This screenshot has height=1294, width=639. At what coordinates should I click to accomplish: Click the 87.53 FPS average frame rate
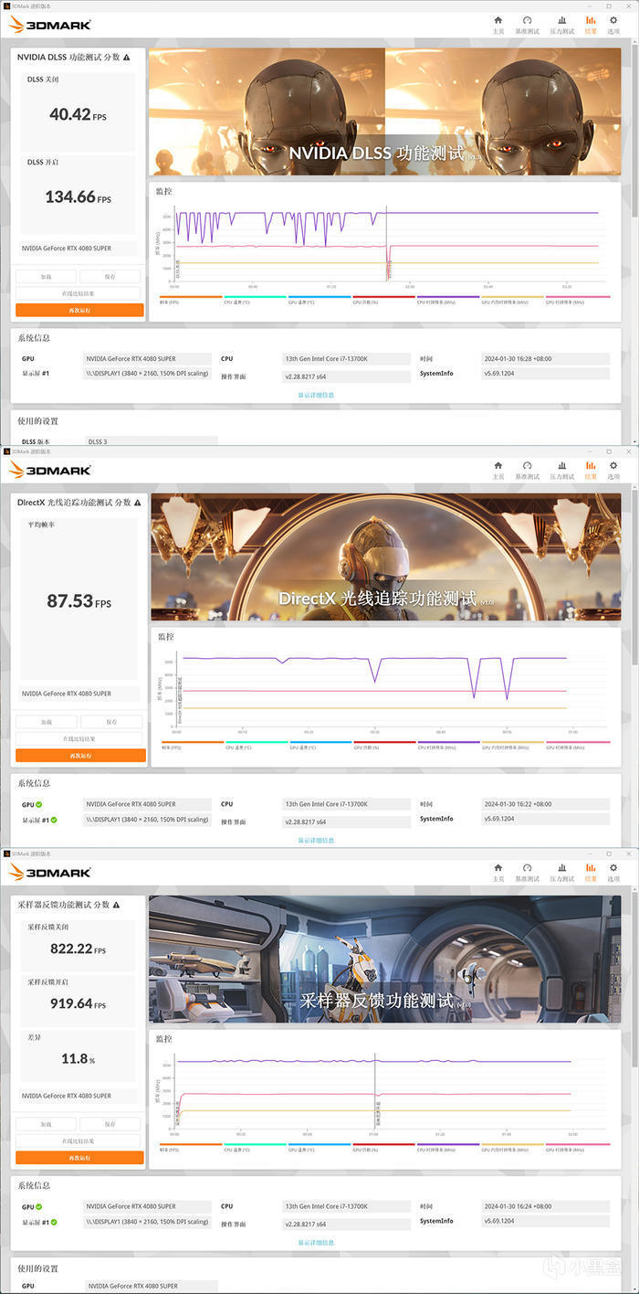79,600
